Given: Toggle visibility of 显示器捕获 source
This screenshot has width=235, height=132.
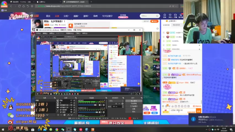Looking at the screenshot, I should pyautogui.click(x=71, y=110).
